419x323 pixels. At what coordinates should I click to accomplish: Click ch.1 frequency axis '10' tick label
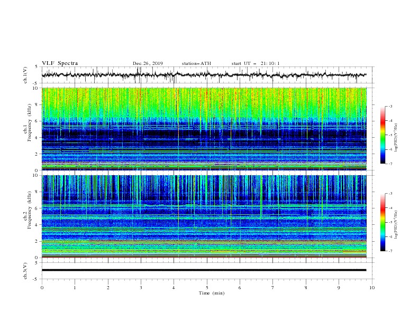(35, 88)
